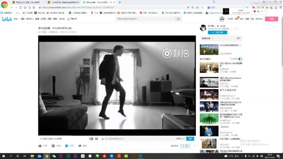Open WeChat from the taskbar
This screenshot has width=283, height=159.
[54, 156]
